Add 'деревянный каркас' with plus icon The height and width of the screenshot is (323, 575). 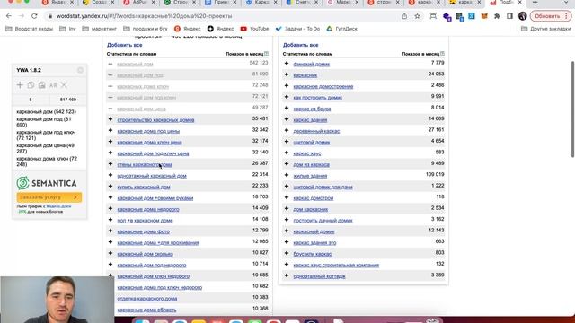tap(287, 130)
